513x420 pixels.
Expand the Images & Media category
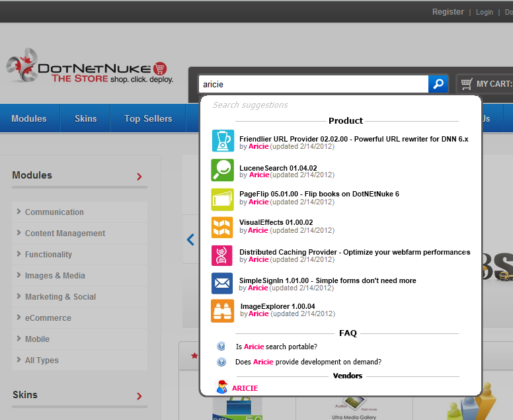[x=79, y=276]
